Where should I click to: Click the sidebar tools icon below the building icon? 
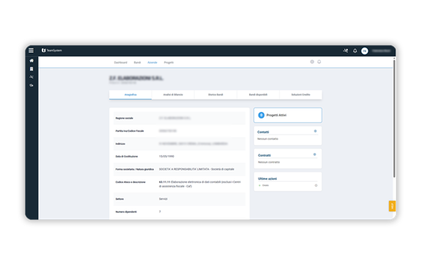[32, 77]
